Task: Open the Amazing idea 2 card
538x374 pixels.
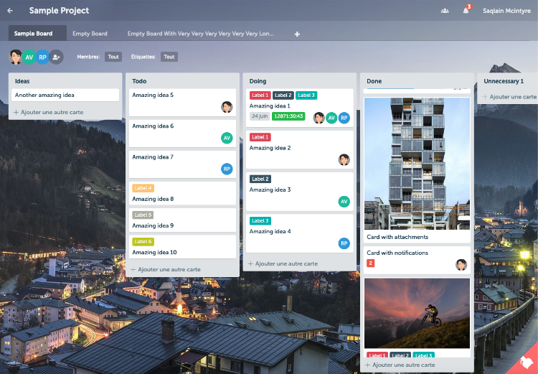Action: click(300, 150)
